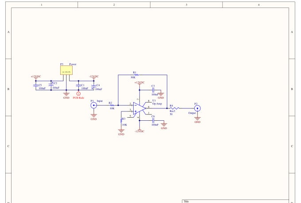
Task: Click the column '1' header on top border
Action: (42, 5)
